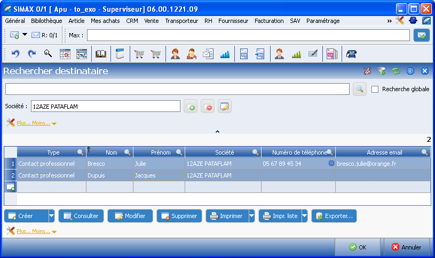The width and height of the screenshot is (435, 258).
Task: Open the CRM menu
Action: pyautogui.click(x=132, y=21)
